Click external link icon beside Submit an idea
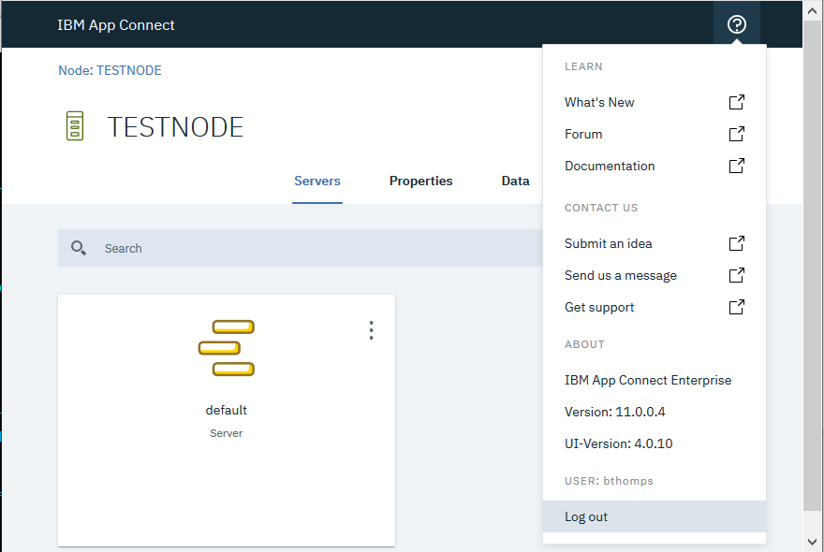The image size is (824, 552). point(736,243)
